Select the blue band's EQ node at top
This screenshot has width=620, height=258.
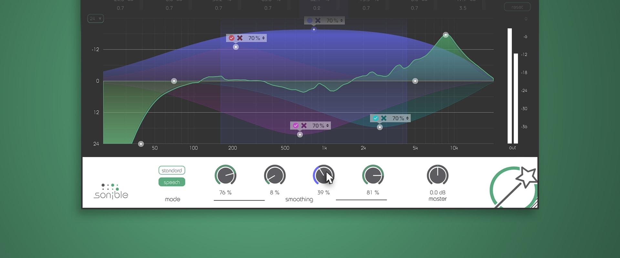314,29
